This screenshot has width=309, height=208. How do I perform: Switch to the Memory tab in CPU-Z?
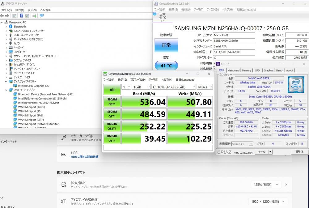pos(247,70)
